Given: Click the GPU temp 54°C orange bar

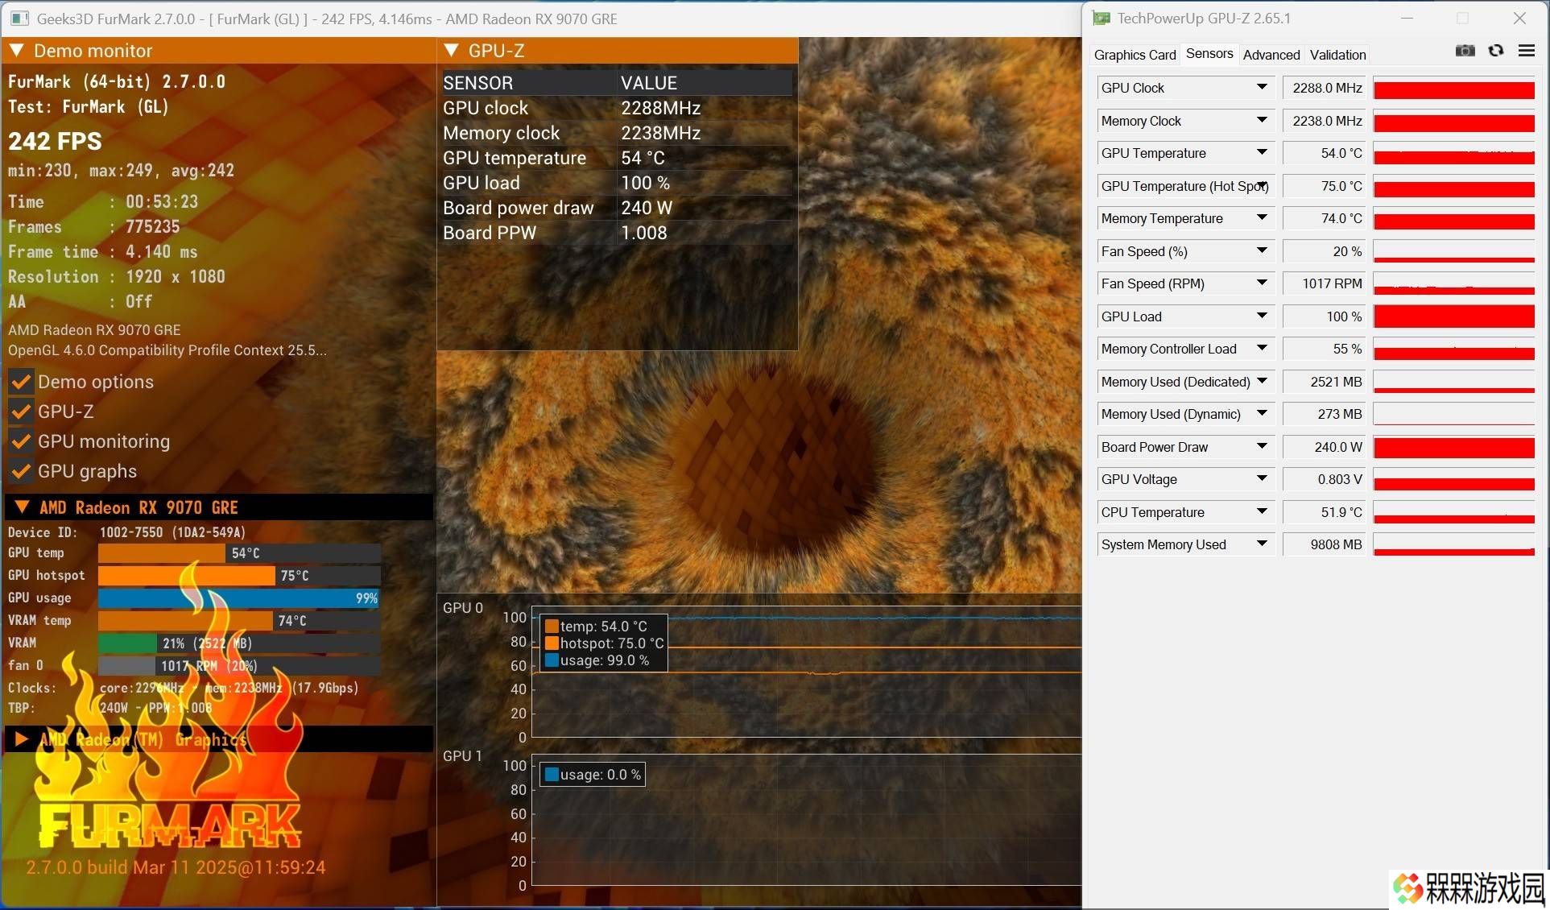Looking at the screenshot, I should (x=161, y=553).
